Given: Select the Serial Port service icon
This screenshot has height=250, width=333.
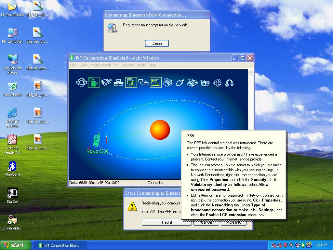Looking at the screenshot, I should (106, 82).
